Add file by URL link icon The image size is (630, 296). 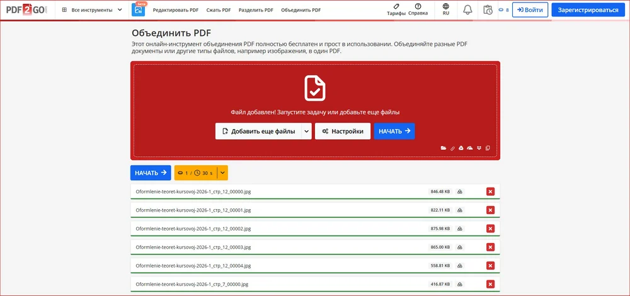[452, 148]
